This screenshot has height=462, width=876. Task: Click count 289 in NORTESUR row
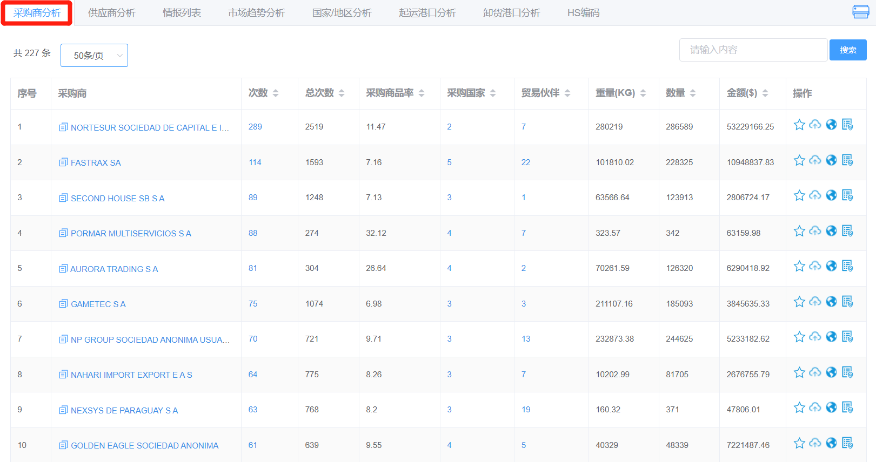255,127
